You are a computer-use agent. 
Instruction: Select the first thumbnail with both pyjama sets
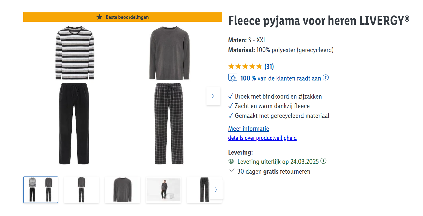pyautogui.click(x=41, y=190)
